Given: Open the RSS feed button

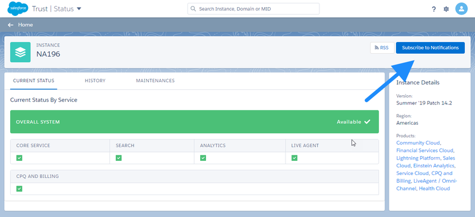Looking at the screenshot, I should point(382,48).
